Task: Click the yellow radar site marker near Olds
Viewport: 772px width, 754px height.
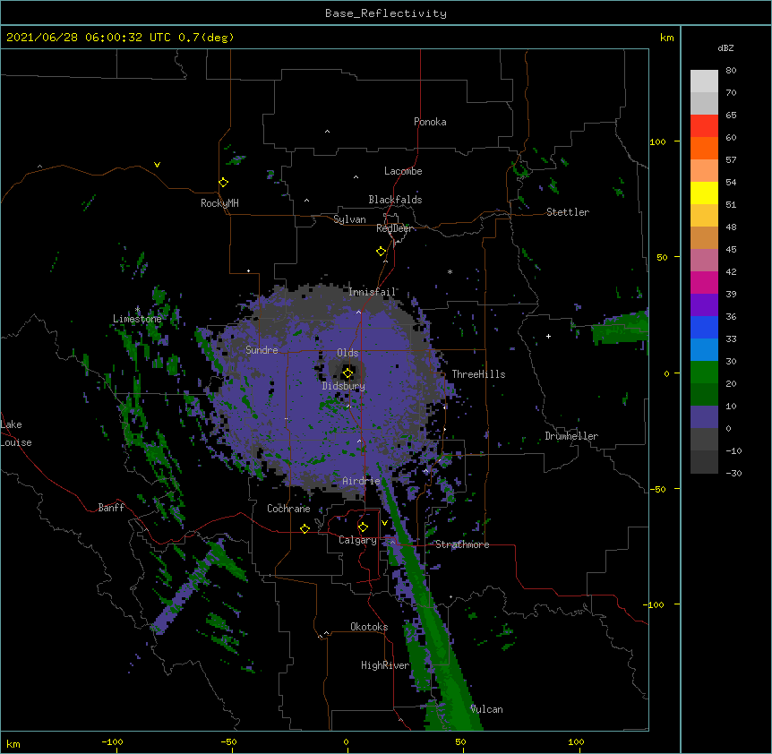Action: [347, 373]
